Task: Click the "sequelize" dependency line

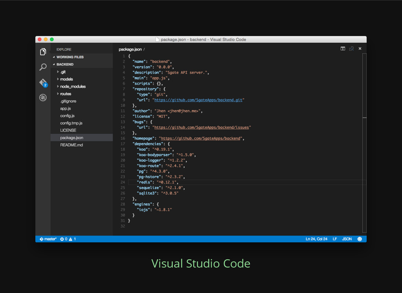Action: point(161,188)
